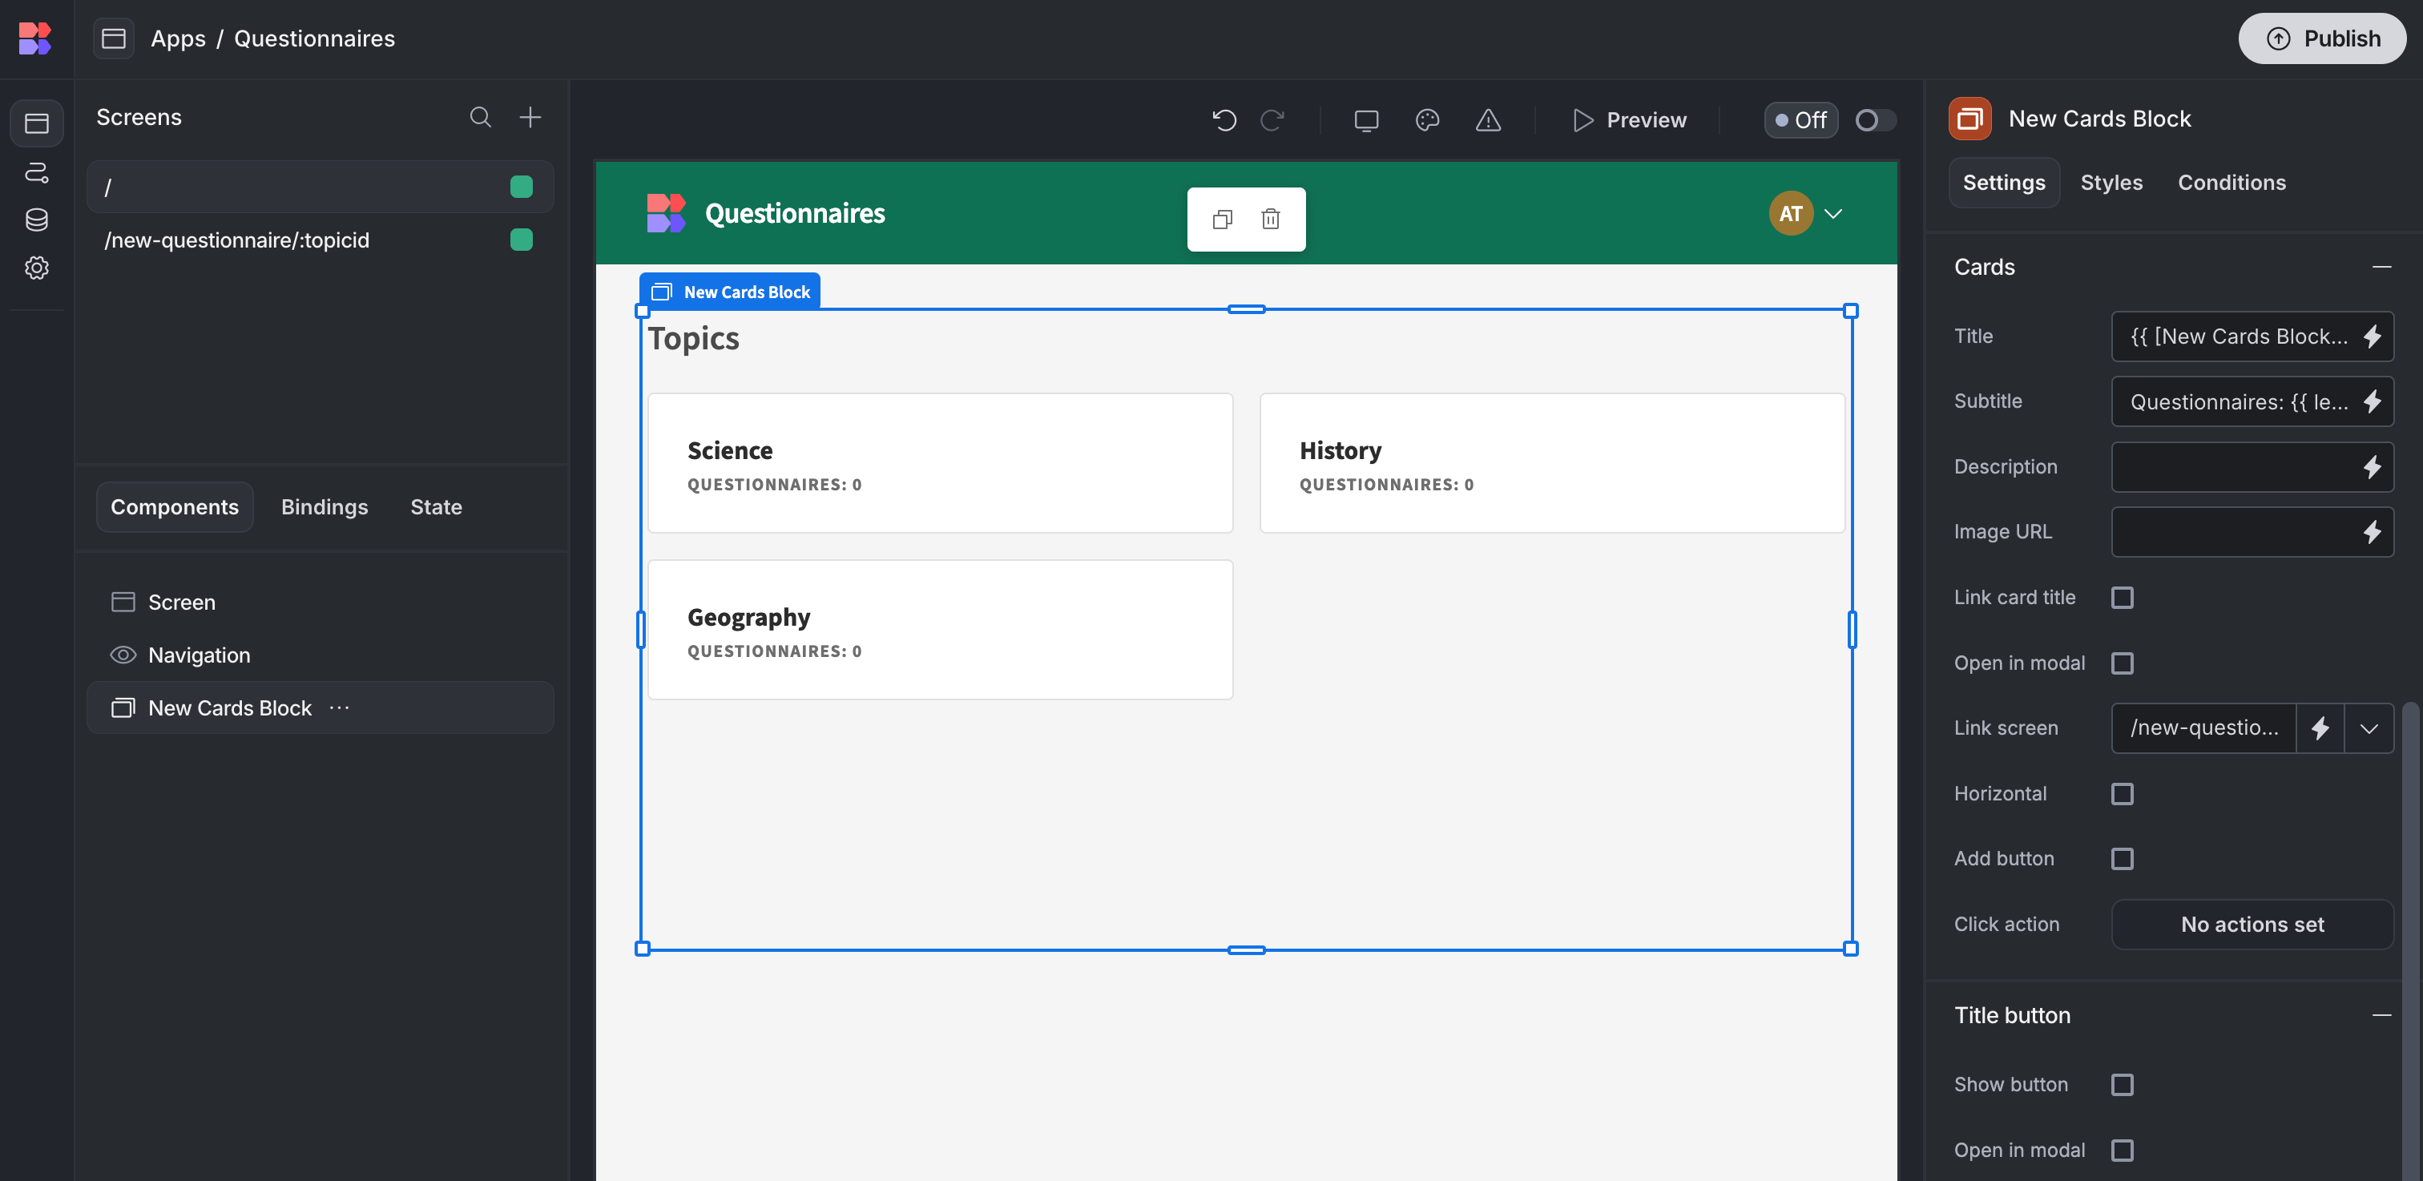Toggle the switch next to Off
Image resolution: width=2423 pixels, height=1181 pixels.
1875,120
